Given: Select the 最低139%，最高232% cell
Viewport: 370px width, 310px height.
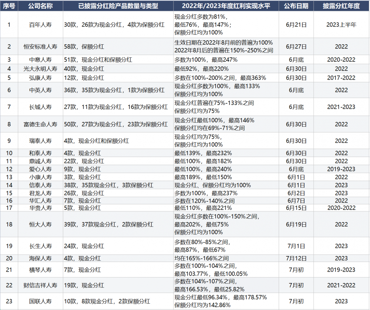Looking at the screenshot, I should [226, 153].
